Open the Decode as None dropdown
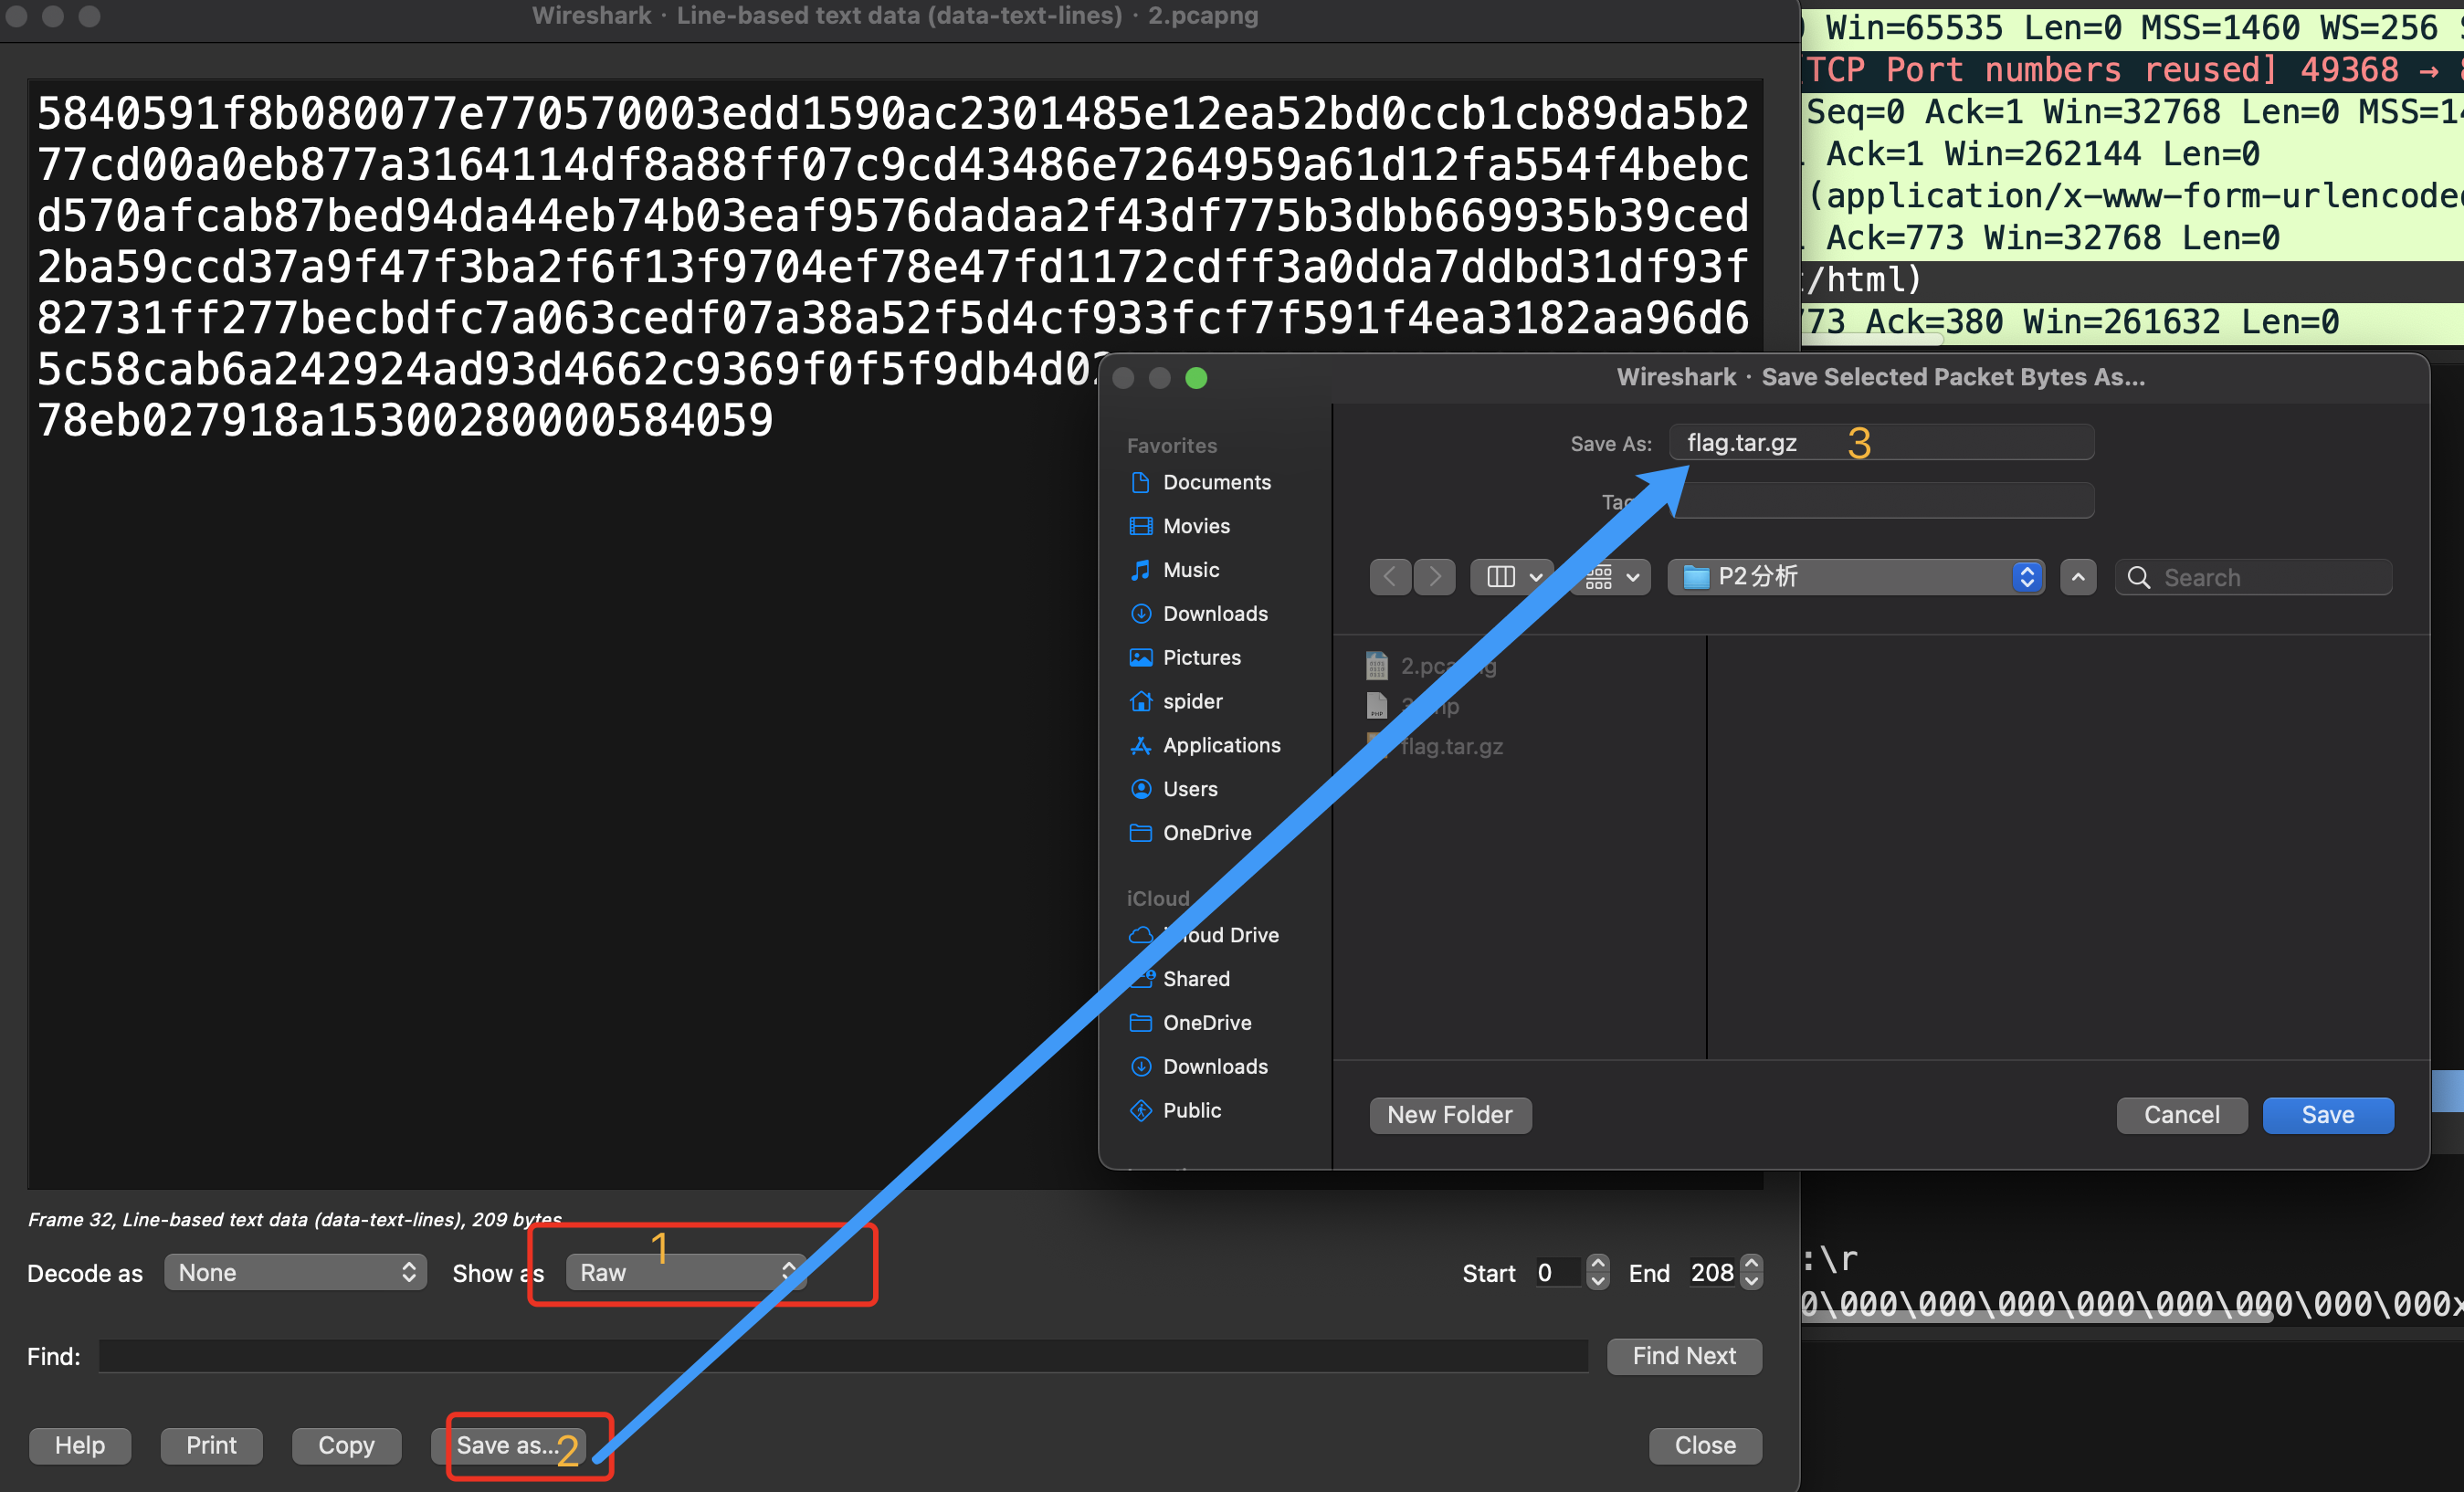Viewport: 2464px width, 1492px height. click(296, 1272)
